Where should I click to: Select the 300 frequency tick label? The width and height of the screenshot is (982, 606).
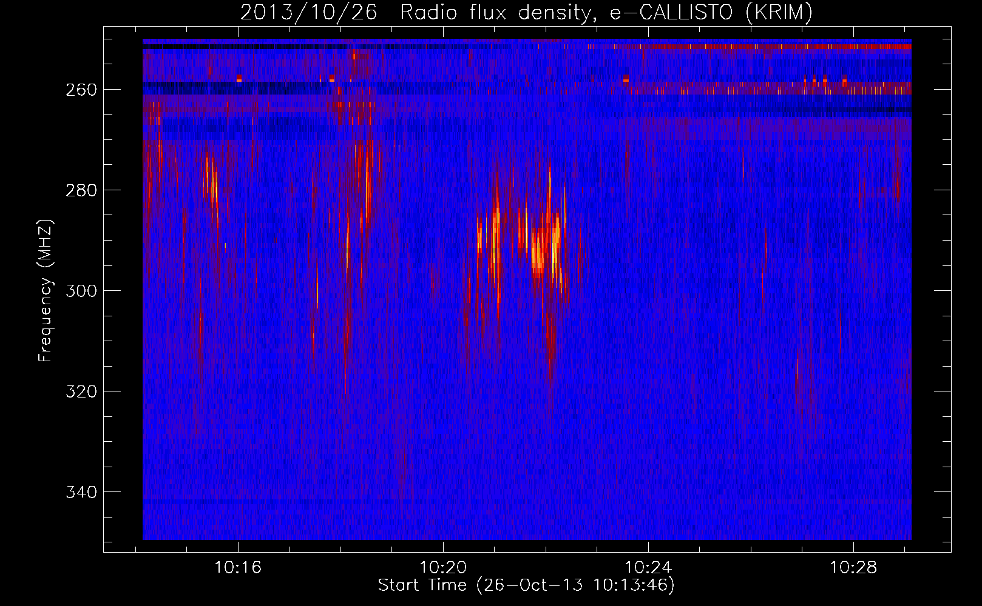(x=81, y=291)
